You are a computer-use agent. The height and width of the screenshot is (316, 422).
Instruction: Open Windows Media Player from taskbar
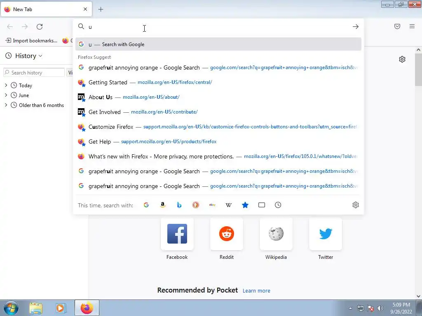click(x=61, y=308)
